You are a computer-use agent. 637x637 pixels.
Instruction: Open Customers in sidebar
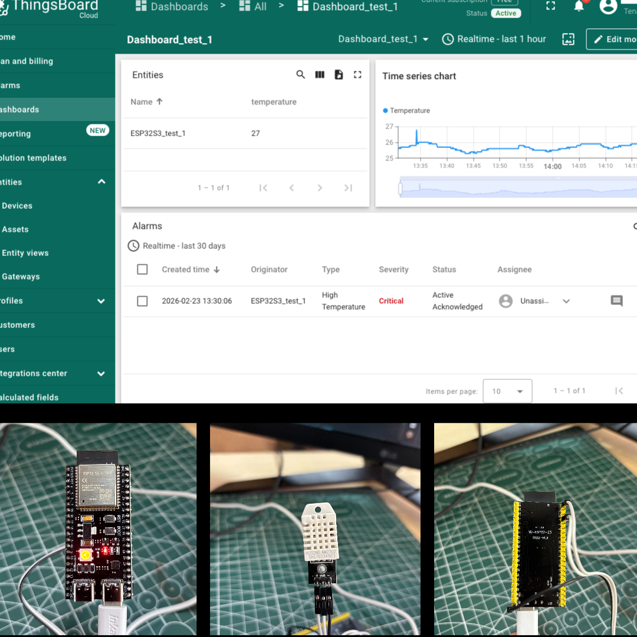click(x=57, y=325)
